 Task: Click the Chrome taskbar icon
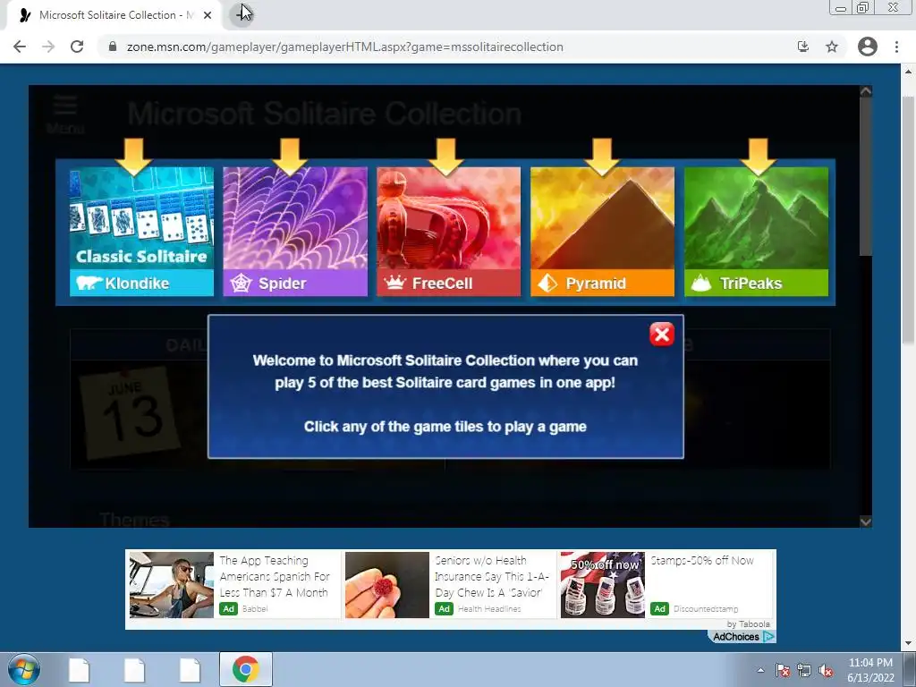click(x=246, y=669)
